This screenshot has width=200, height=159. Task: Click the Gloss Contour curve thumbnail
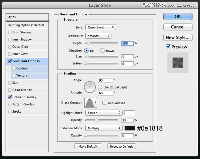[x=89, y=103]
